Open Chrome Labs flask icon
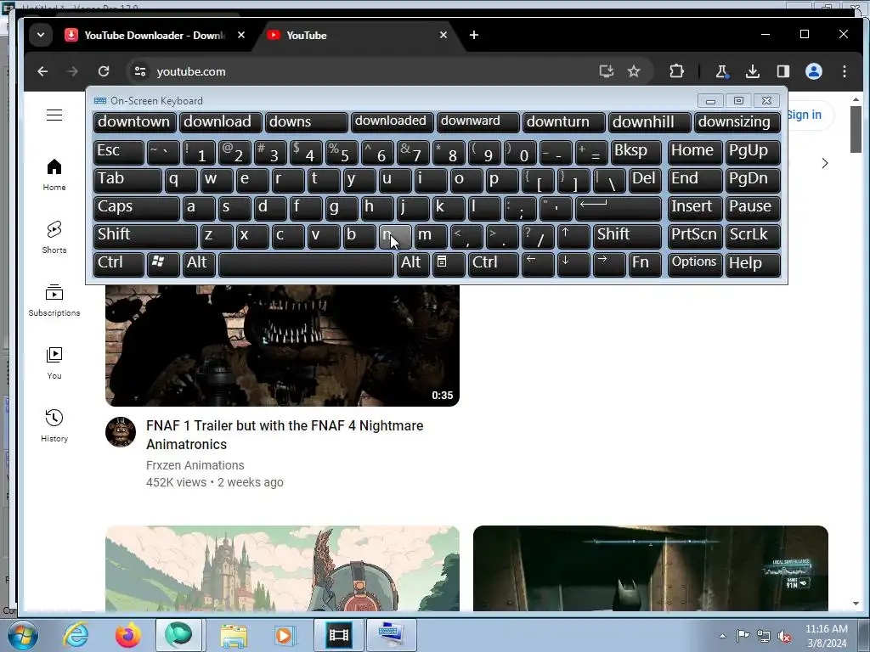Screen dimensions: 870x652 point(722,71)
